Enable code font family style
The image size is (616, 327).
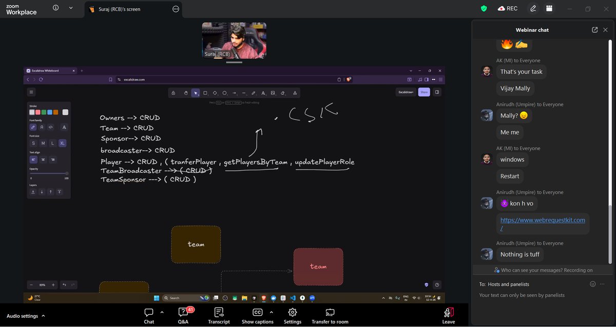pyautogui.click(x=50, y=127)
